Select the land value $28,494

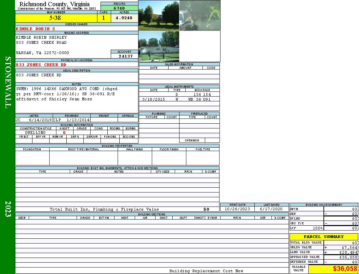(347, 252)
